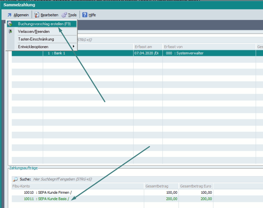Click the Bearbeiten clipboard icon
Image resolution: width=263 pixels, height=208 pixels.
tap(37, 15)
